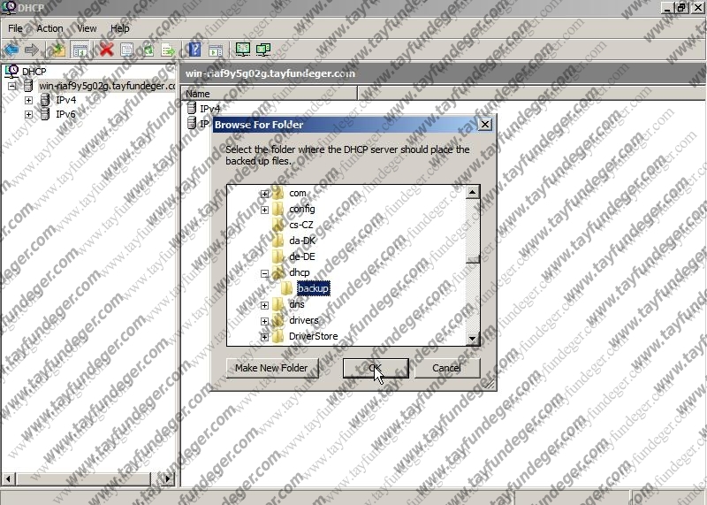Click the folder list scroll down arrow
Image resolution: width=707 pixels, height=505 pixels.
pyautogui.click(x=472, y=338)
